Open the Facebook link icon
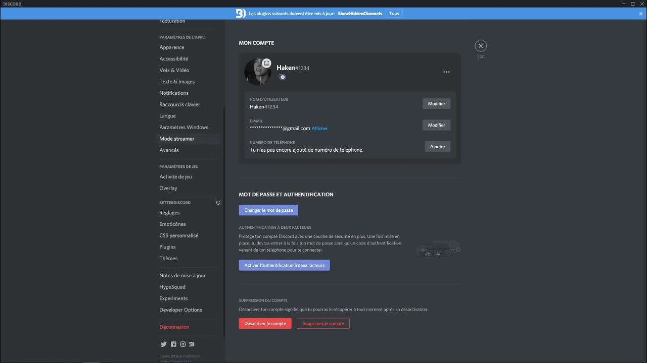The image size is (647, 363). [173, 344]
